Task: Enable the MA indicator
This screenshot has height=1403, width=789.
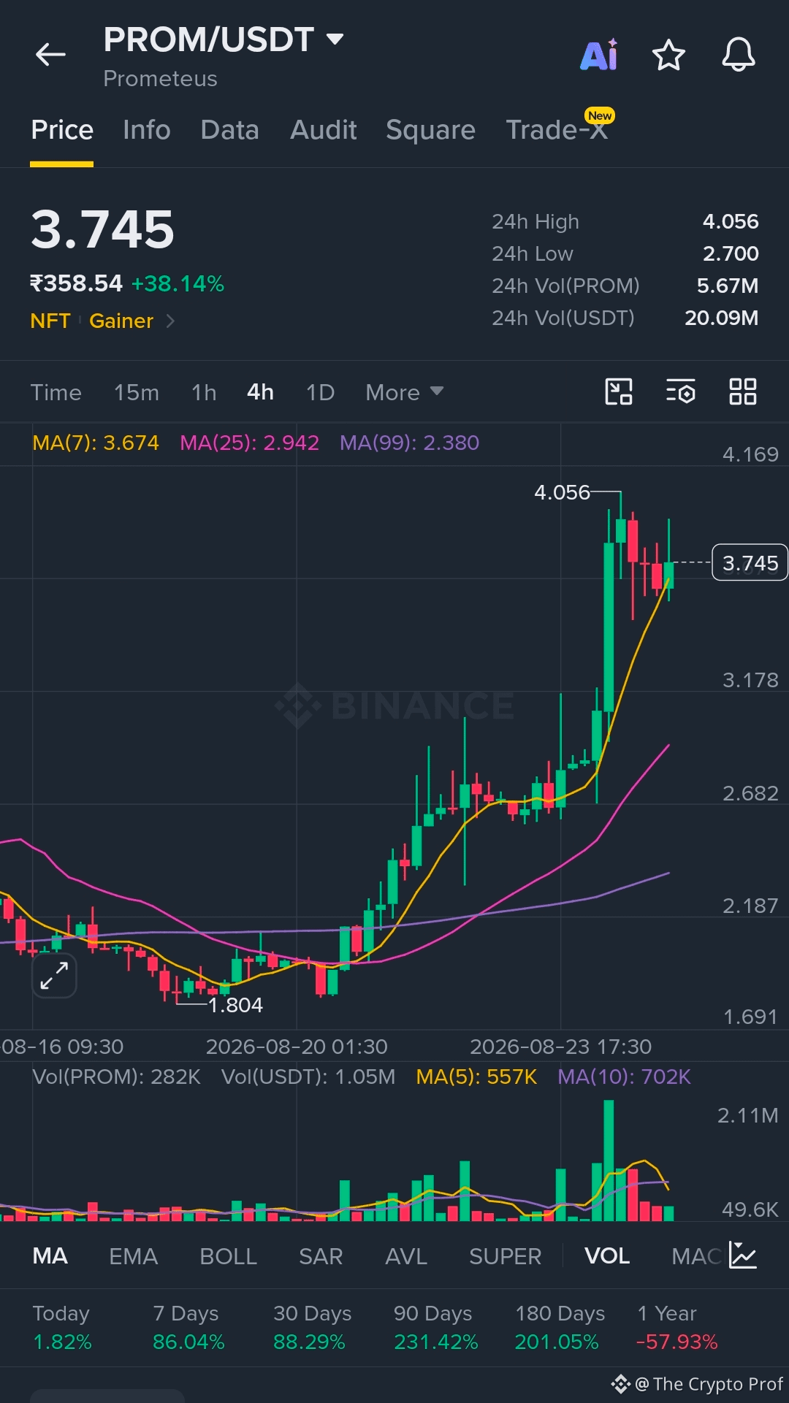Action: (x=50, y=1255)
